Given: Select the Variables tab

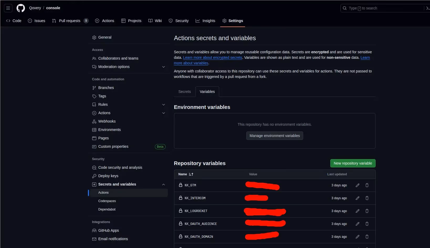Looking at the screenshot, I should [x=207, y=92].
